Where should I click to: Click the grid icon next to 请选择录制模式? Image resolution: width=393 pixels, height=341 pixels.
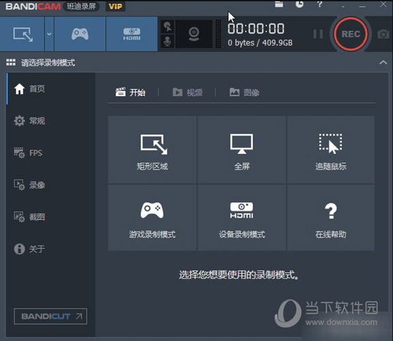(11, 62)
